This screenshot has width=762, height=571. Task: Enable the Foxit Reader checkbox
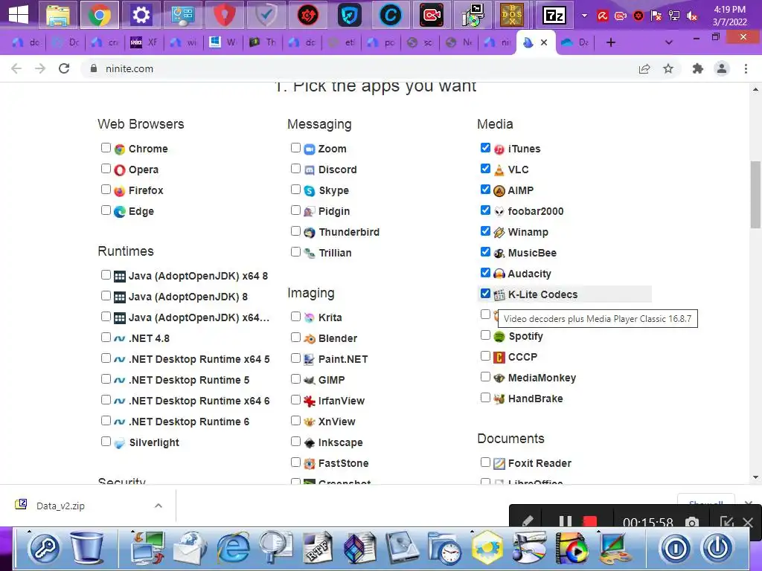(485, 462)
